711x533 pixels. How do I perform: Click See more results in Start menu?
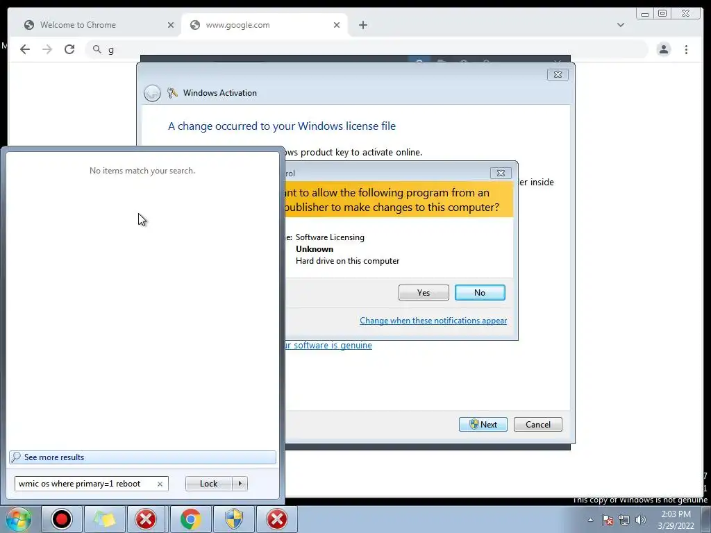tap(142, 457)
